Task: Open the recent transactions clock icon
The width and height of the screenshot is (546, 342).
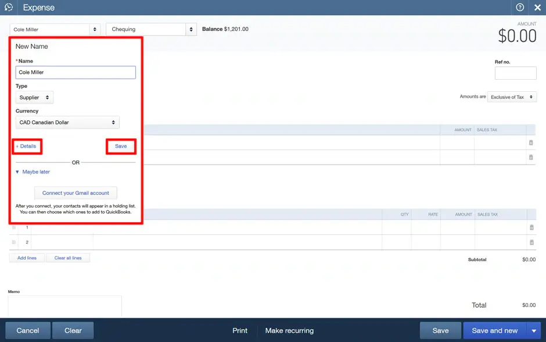Action: [x=9, y=8]
